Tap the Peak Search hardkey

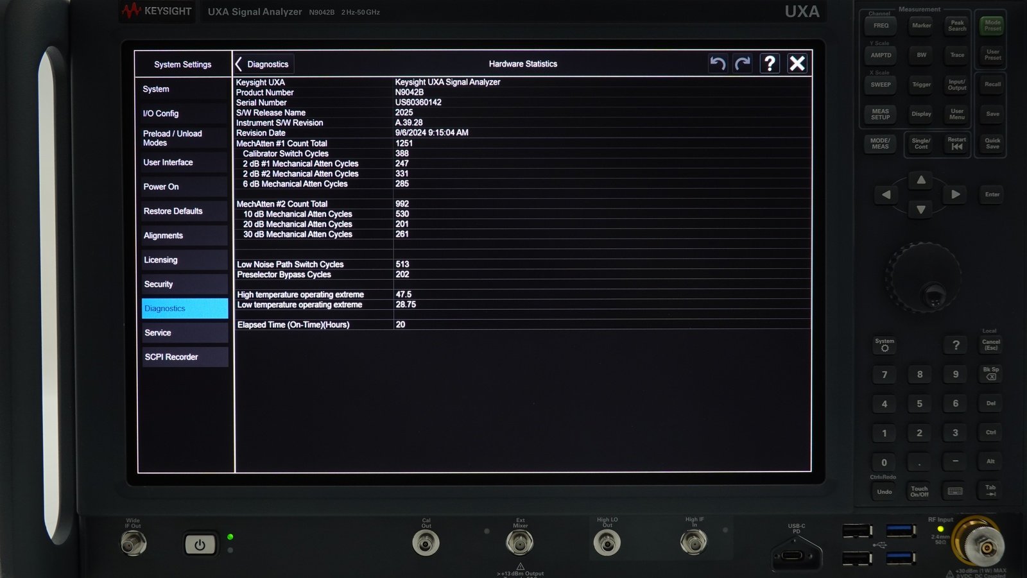(x=957, y=26)
